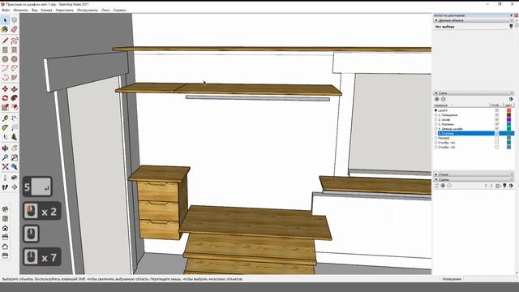Open the Камера menu
This screenshot has width=519, height=292.
[x=47, y=11]
